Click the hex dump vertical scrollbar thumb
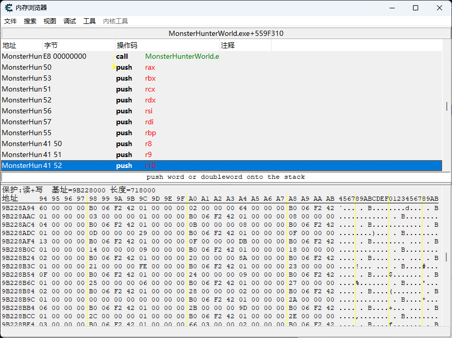This screenshot has width=452, height=338. [447, 257]
